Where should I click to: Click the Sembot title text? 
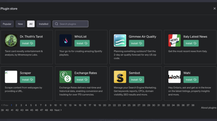134,73
